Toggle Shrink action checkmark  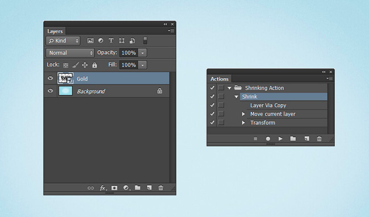[212, 97]
